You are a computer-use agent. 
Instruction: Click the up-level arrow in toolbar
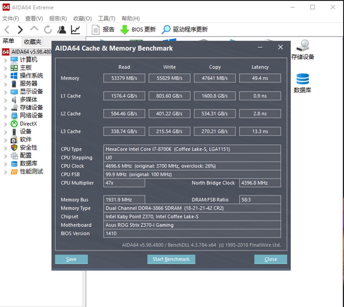point(34,29)
